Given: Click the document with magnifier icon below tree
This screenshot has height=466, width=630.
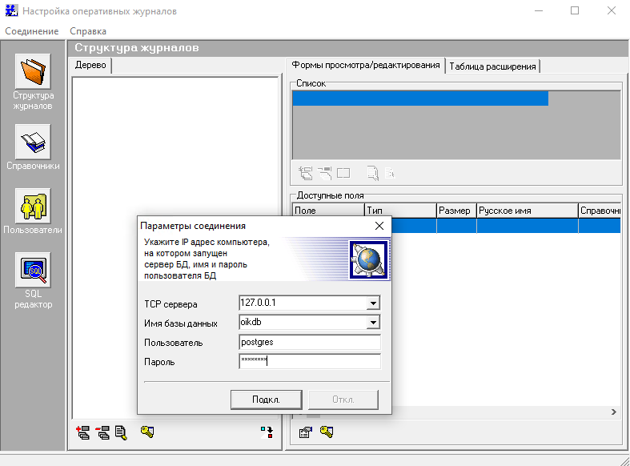Looking at the screenshot, I should 121,432.
